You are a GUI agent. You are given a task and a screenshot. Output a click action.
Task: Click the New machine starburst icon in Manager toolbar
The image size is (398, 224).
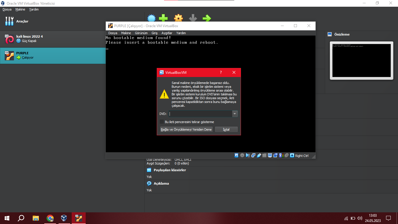pyautogui.click(x=152, y=18)
